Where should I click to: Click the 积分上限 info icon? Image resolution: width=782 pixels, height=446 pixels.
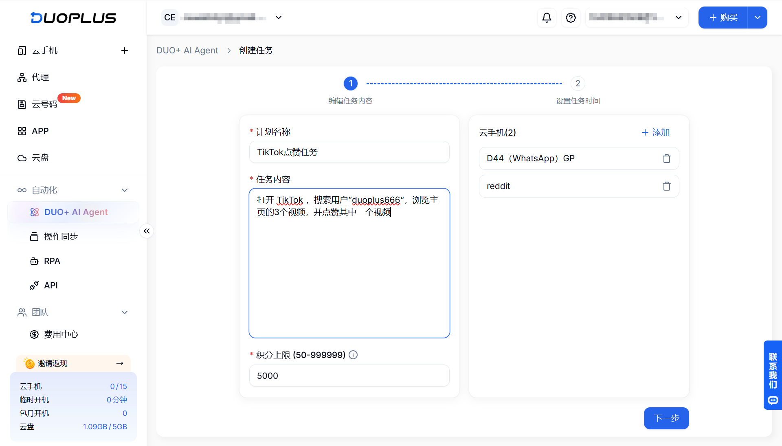tap(354, 355)
